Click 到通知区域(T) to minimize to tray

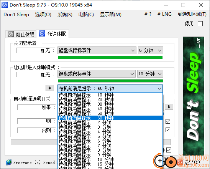[x=192, y=14]
